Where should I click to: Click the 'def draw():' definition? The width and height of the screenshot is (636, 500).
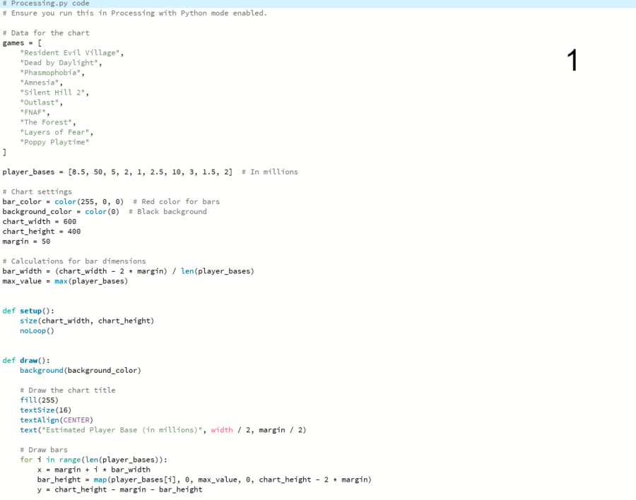(x=26, y=360)
